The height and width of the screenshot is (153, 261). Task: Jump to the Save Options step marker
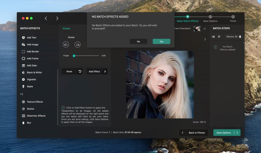210,17
